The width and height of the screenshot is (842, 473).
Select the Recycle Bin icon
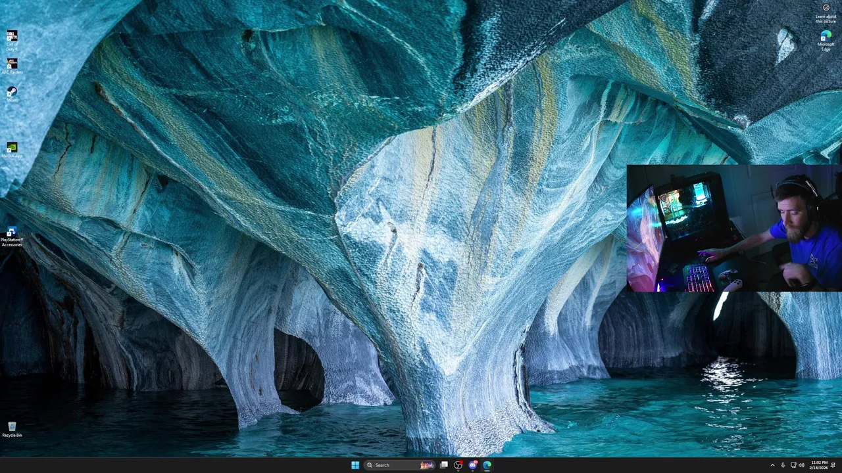tap(12, 430)
